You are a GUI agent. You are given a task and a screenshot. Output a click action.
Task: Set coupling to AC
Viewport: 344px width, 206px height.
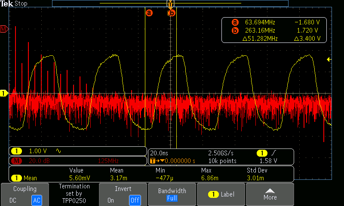[x=37, y=200]
